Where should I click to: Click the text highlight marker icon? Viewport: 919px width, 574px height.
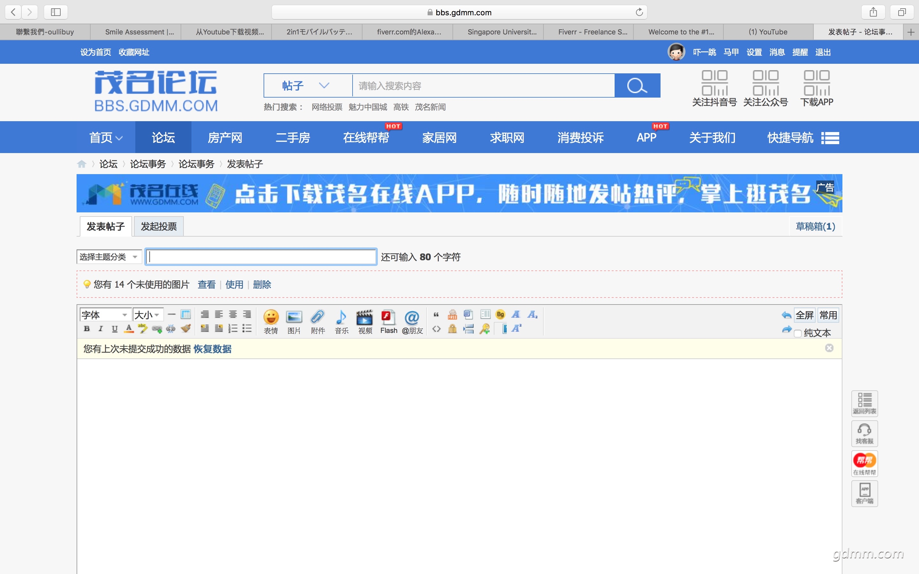click(x=143, y=329)
